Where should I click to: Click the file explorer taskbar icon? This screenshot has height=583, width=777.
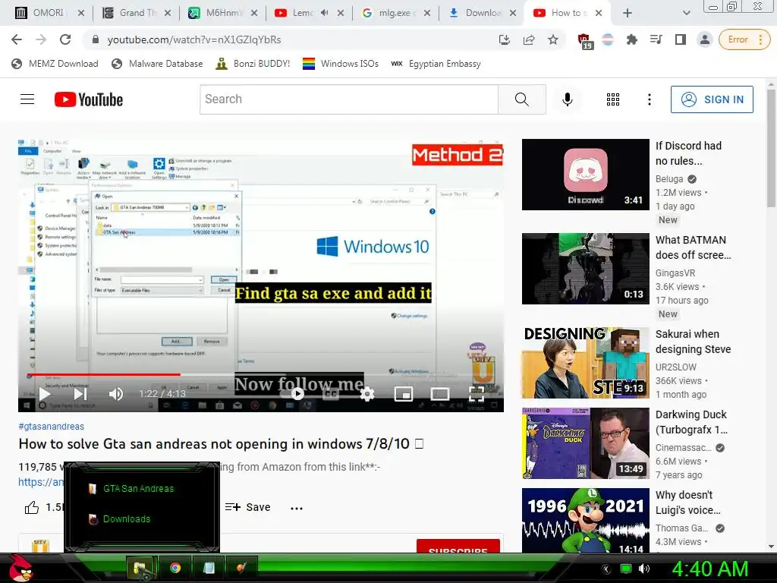(140, 568)
